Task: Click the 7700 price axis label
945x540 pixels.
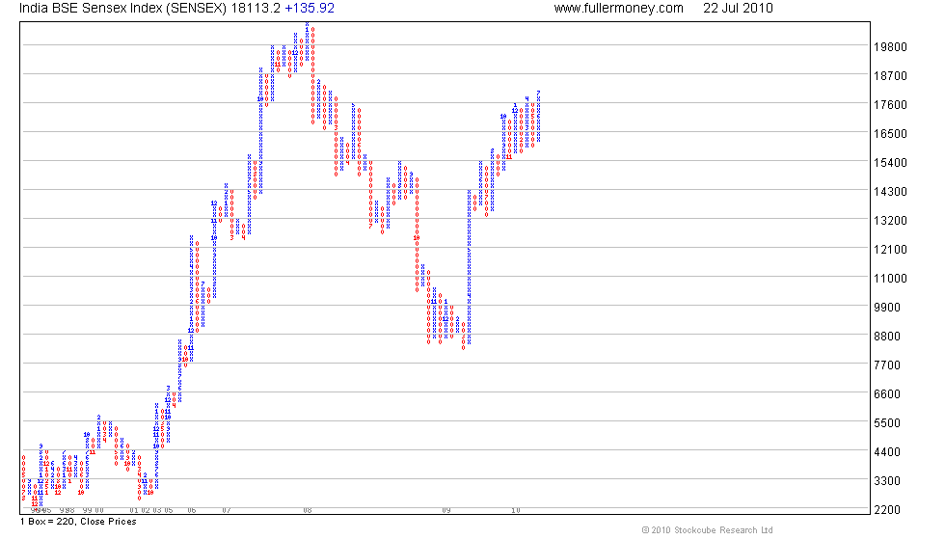Action: coord(887,365)
